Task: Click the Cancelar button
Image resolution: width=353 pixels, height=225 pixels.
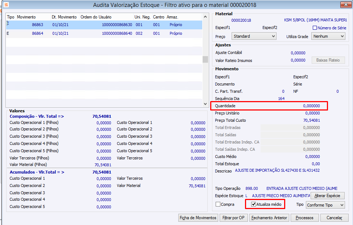Action: pyautogui.click(x=334, y=218)
